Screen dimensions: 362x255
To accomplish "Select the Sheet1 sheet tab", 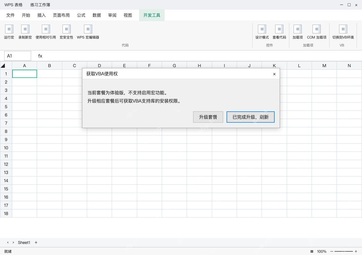I will point(24,243).
